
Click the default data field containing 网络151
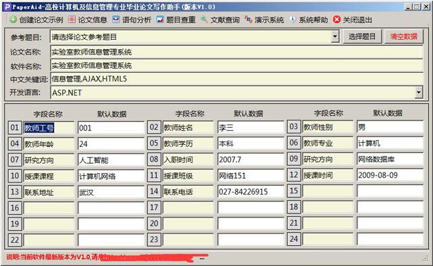pyautogui.click(x=251, y=175)
